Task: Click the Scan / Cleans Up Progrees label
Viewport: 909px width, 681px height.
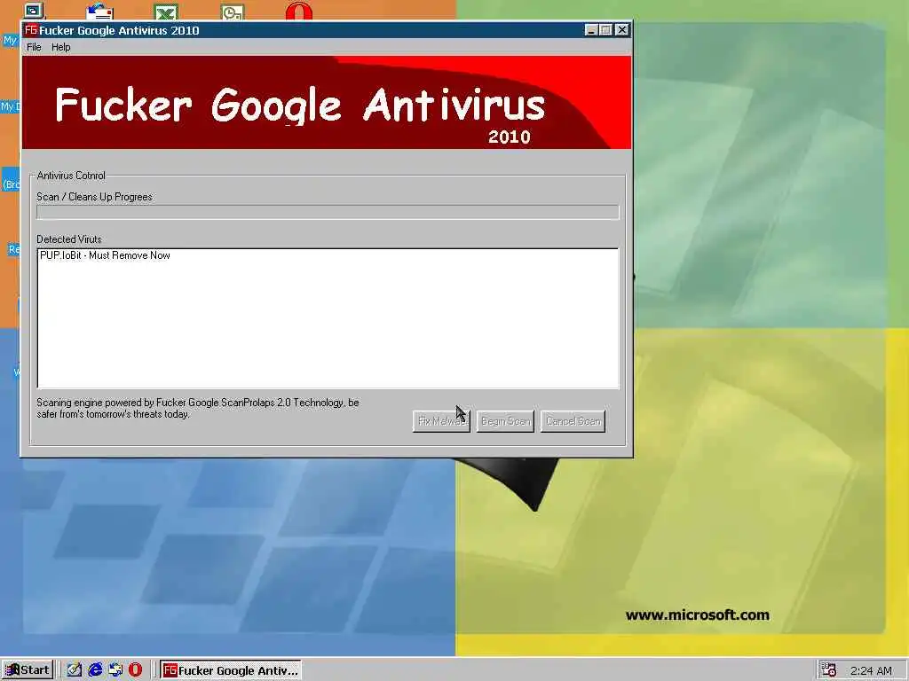Action: [x=94, y=197]
